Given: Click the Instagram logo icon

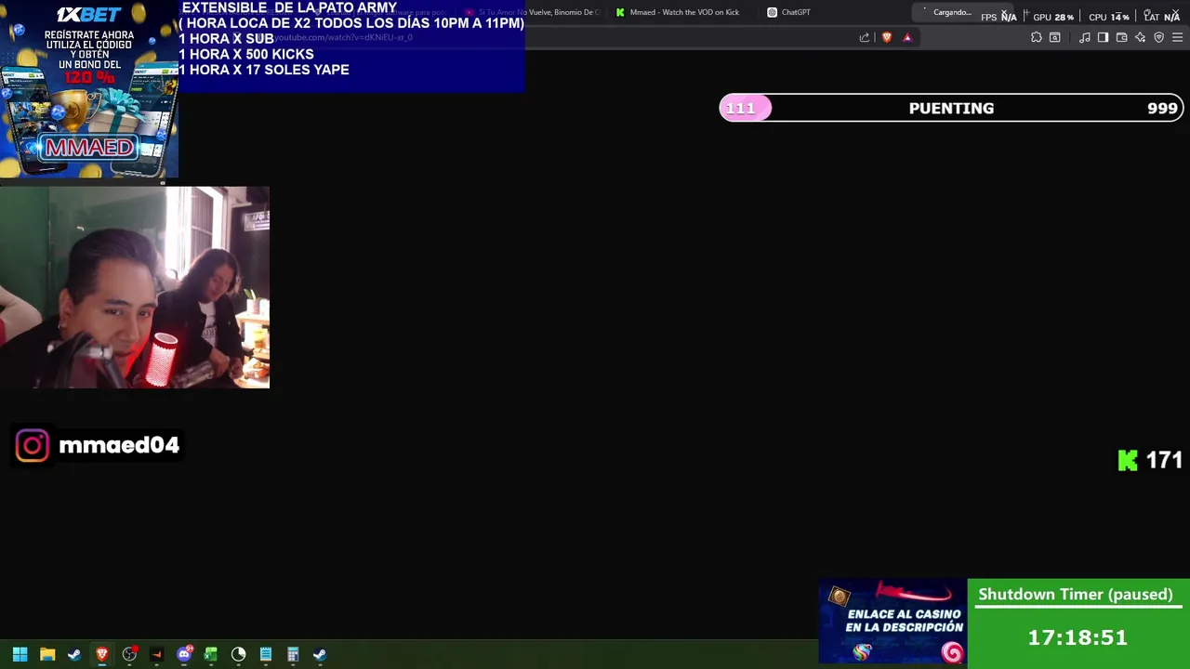Looking at the screenshot, I should (32, 445).
